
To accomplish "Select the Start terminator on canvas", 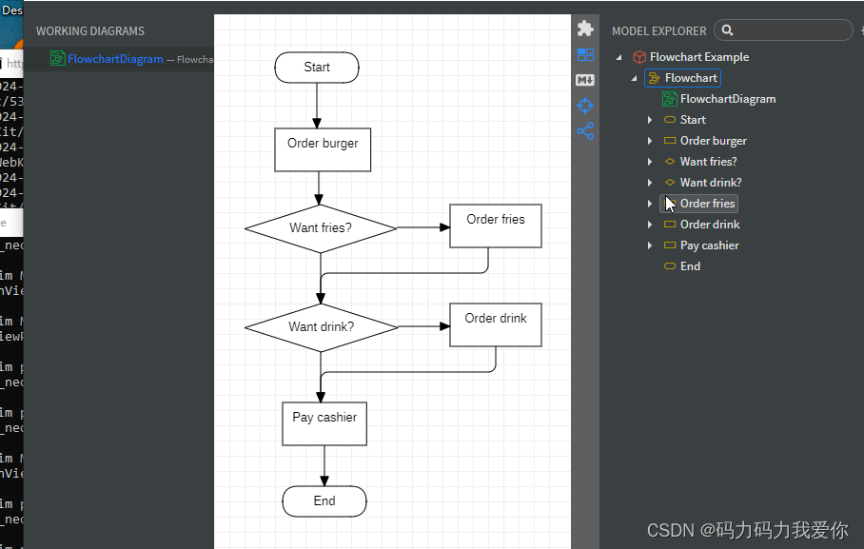I will (317, 68).
